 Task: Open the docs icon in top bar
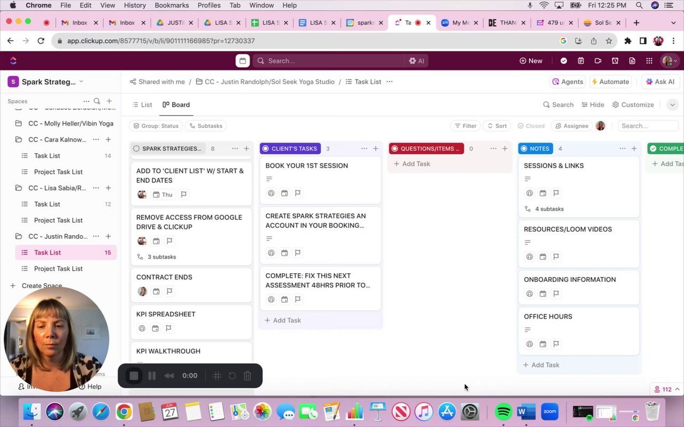click(632, 61)
